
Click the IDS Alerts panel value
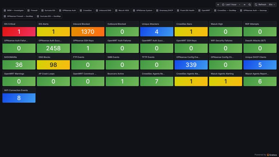click(x=53, y=32)
